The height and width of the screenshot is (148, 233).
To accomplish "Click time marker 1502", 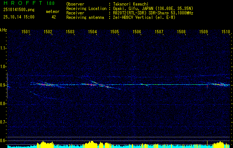I will coord(48,31).
